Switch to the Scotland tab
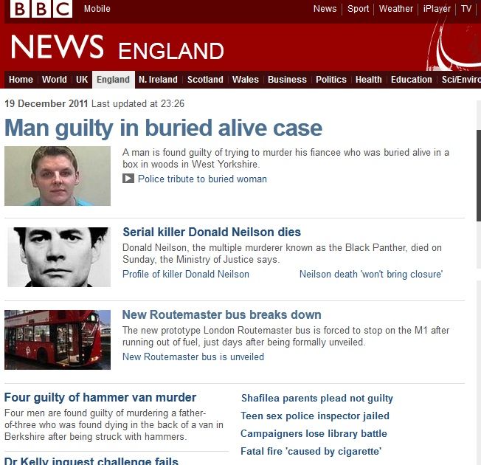Image resolution: width=481 pixels, height=465 pixels. (205, 80)
